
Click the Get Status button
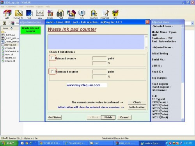[55, 117]
